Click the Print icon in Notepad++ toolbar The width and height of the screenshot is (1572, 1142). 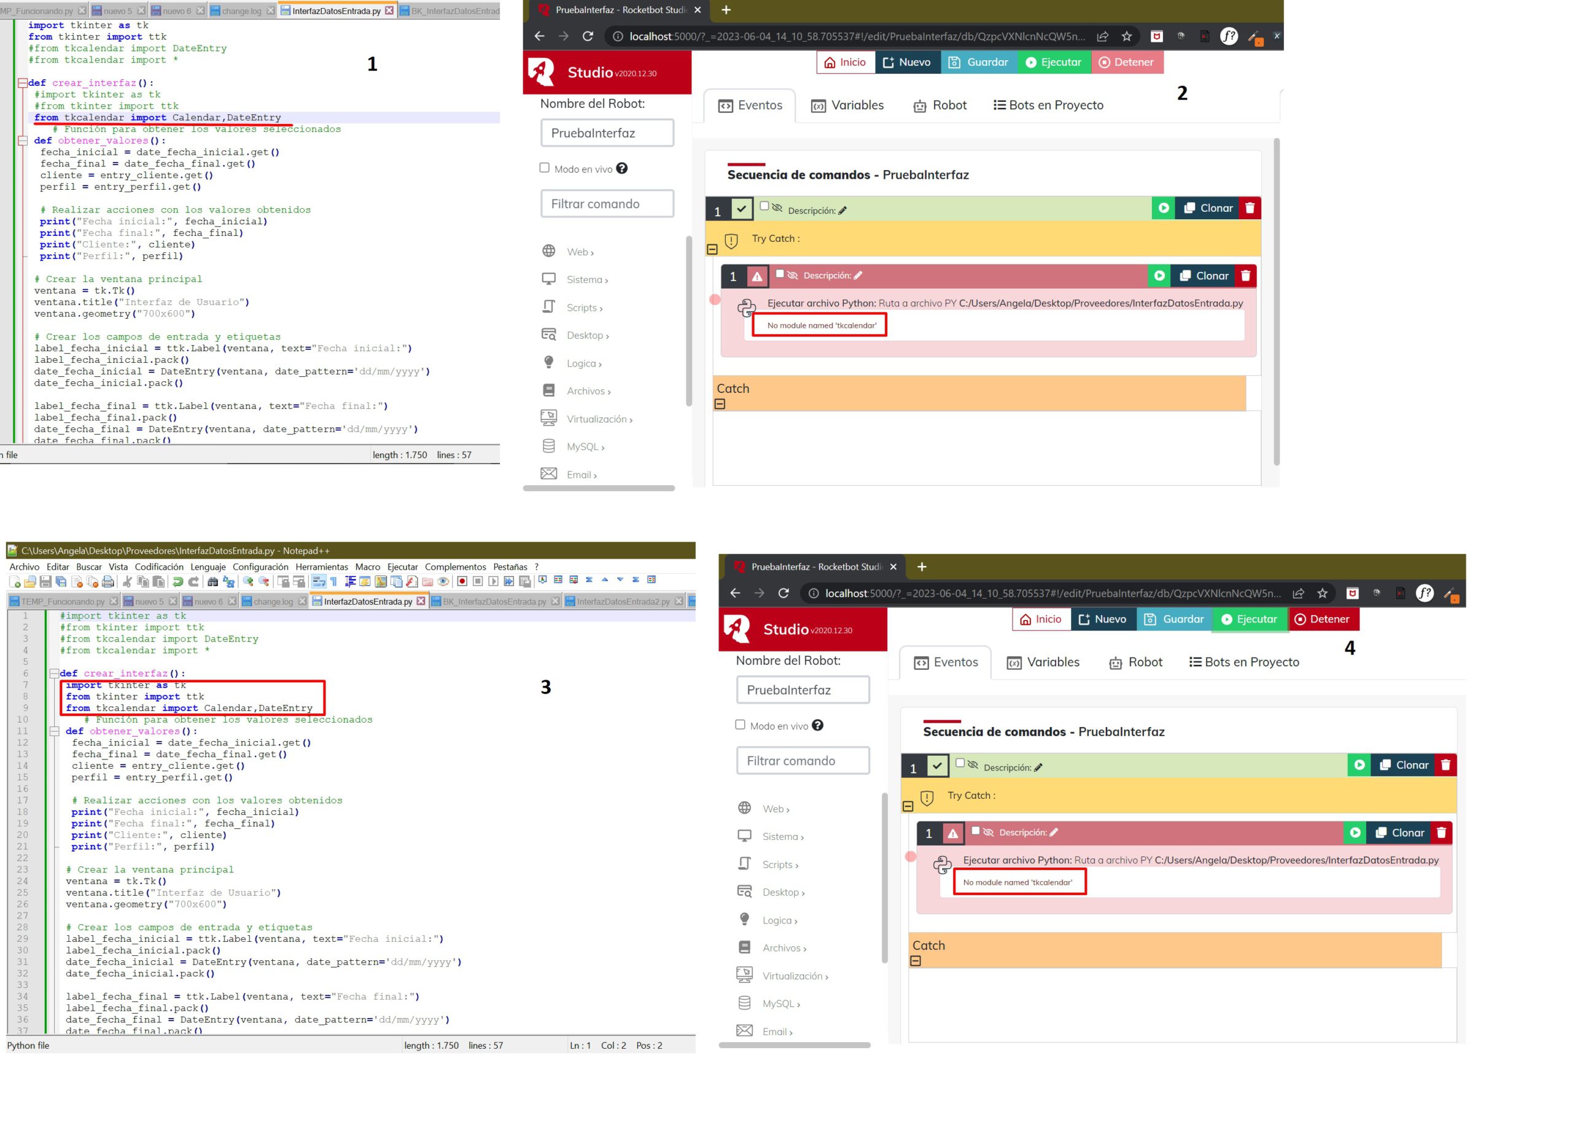click(107, 581)
